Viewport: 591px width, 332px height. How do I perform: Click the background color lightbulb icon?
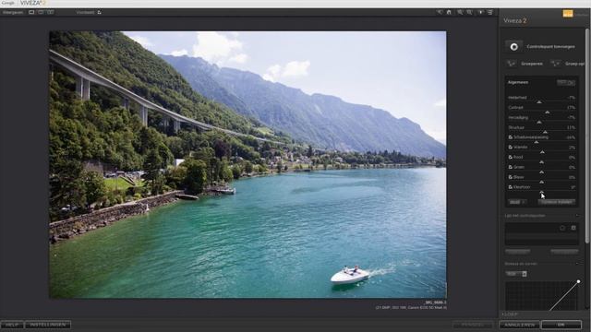(480, 12)
